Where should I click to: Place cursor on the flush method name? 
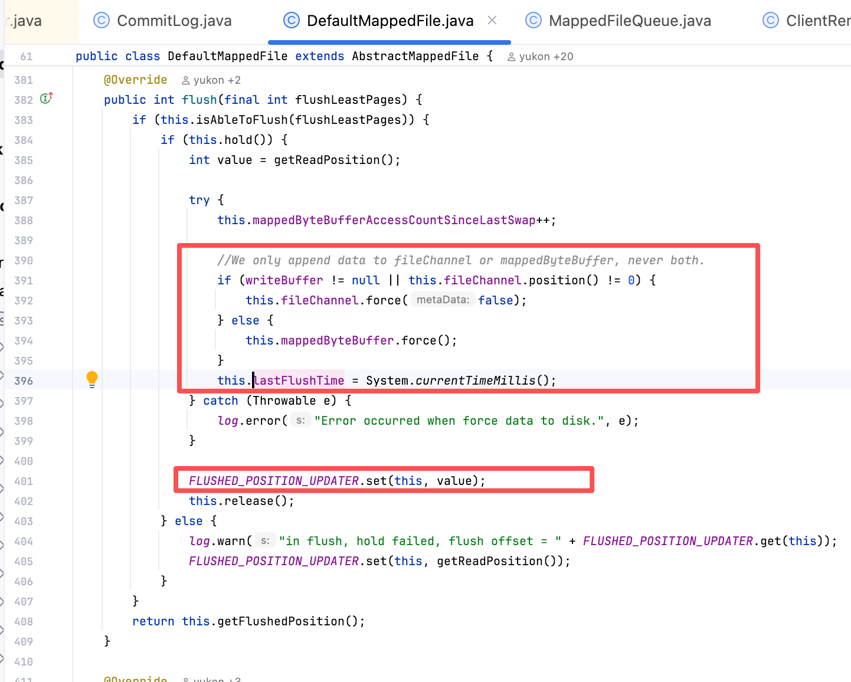coord(199,100)
